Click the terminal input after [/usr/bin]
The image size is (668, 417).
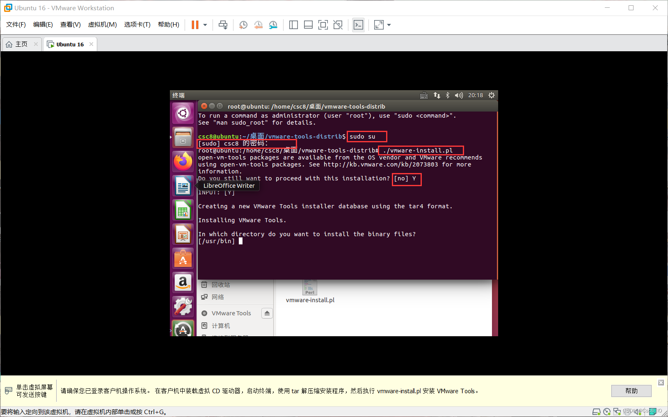[x=241, y=241]
